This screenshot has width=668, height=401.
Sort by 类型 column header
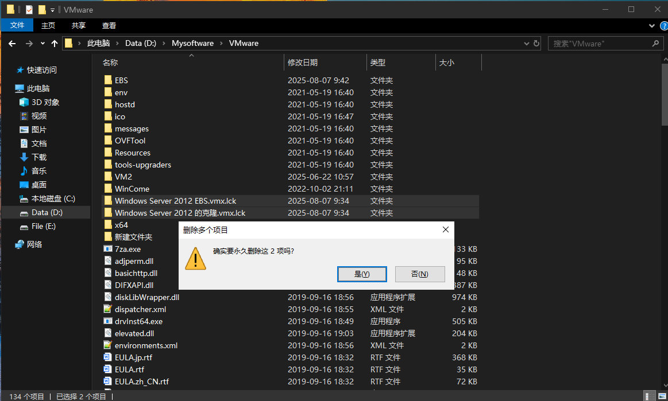coord(378,63)
